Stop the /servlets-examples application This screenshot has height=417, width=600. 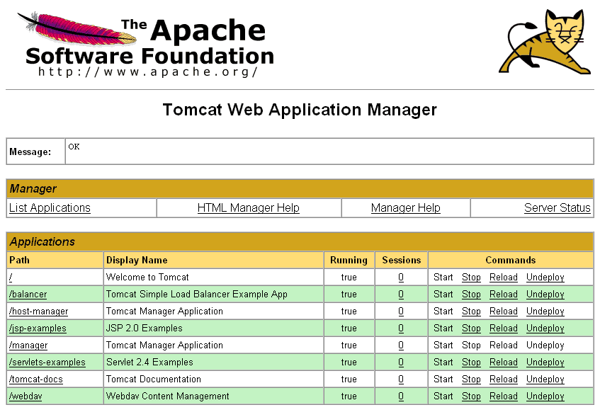tap(471, 362)
